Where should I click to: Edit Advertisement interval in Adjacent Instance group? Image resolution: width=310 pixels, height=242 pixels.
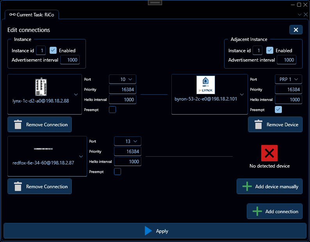[x=287, y=60]
